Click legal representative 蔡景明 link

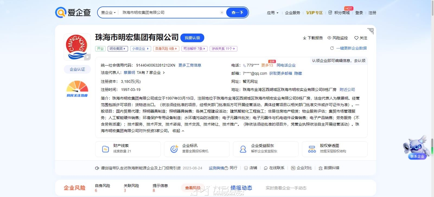click(129, 73)
